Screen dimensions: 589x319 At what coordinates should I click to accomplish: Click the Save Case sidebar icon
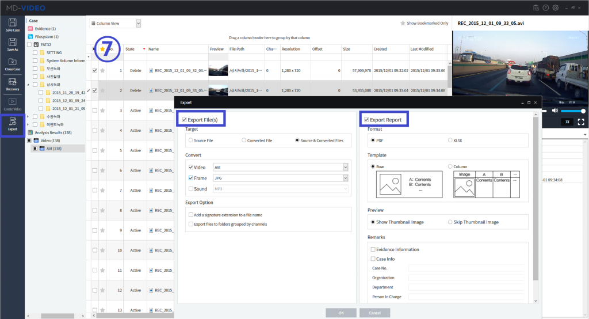tap(13, 24)
